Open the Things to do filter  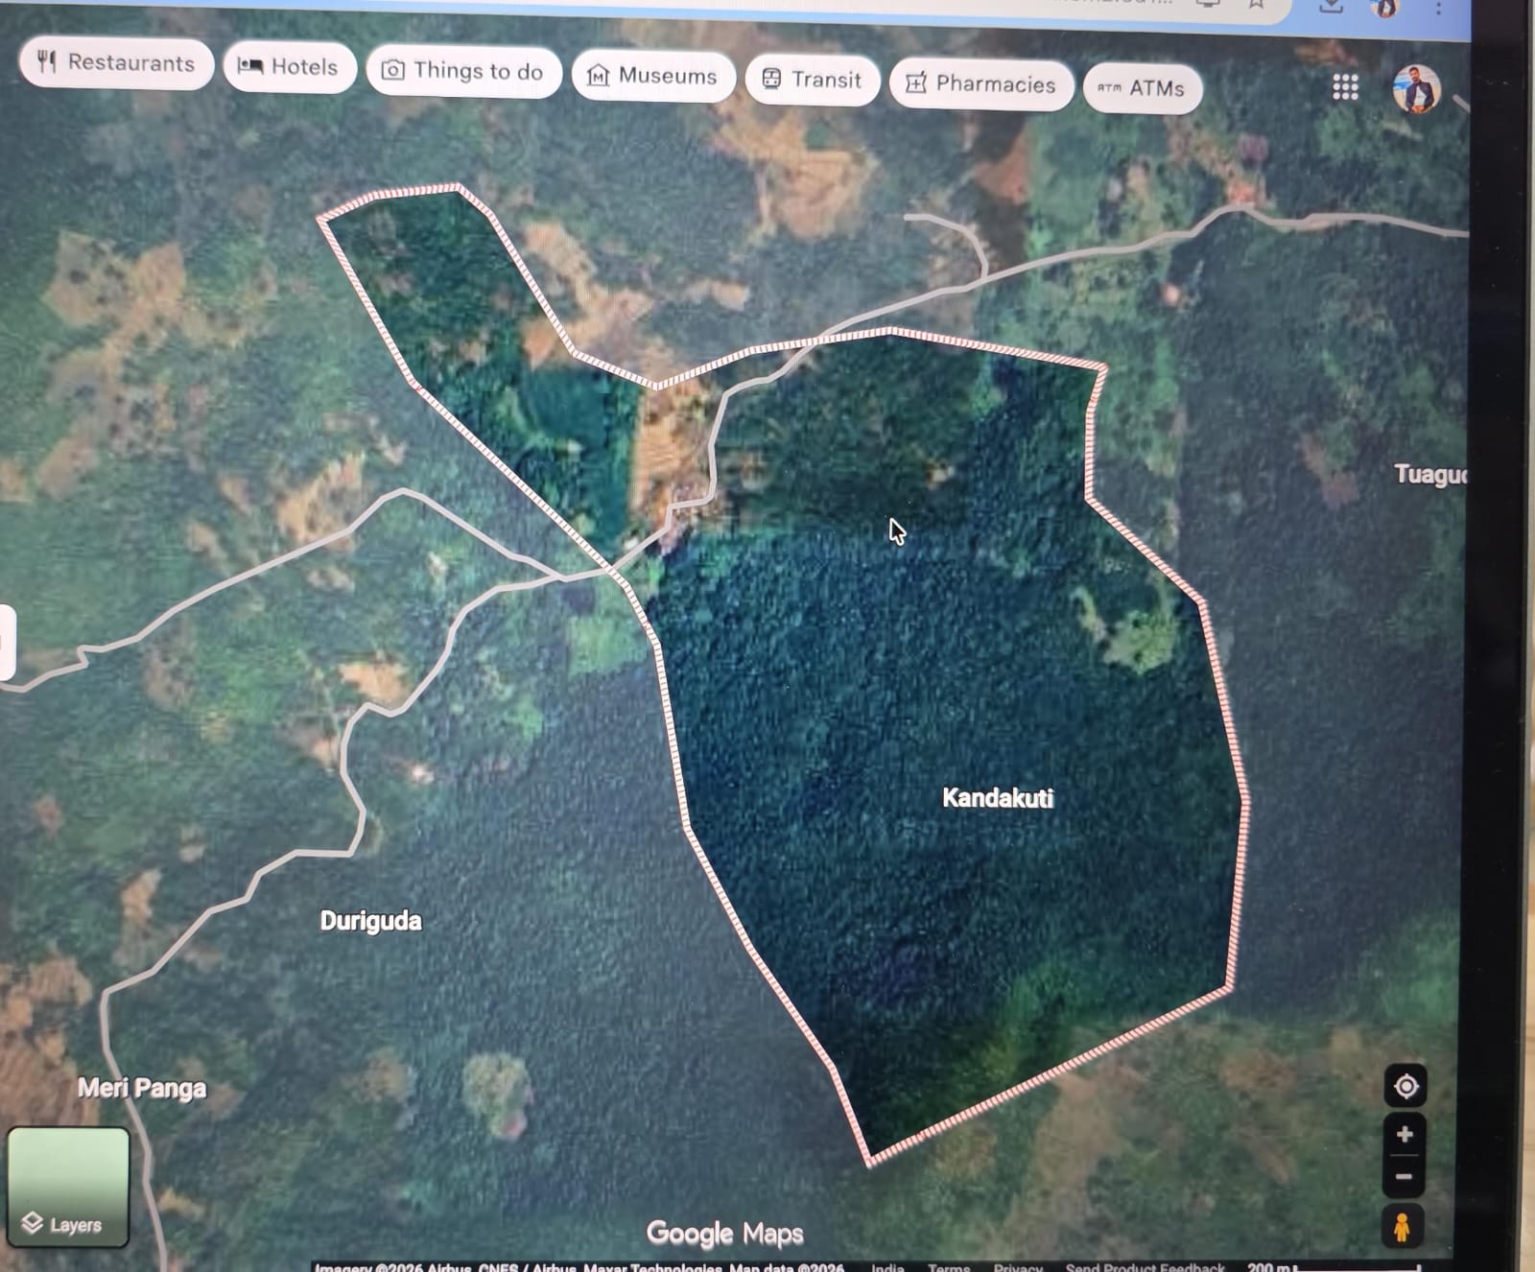pos(463,72)
